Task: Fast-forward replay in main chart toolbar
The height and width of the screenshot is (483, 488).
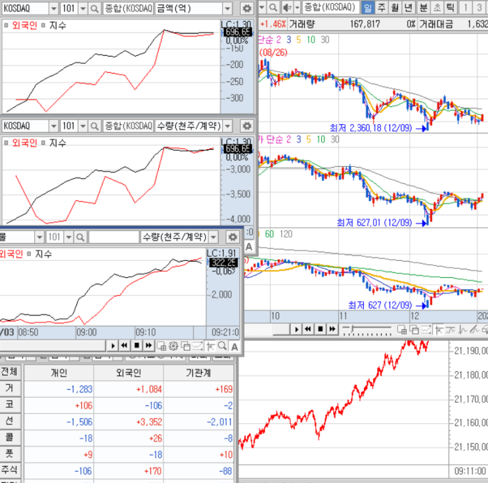Action: point(332,329)
